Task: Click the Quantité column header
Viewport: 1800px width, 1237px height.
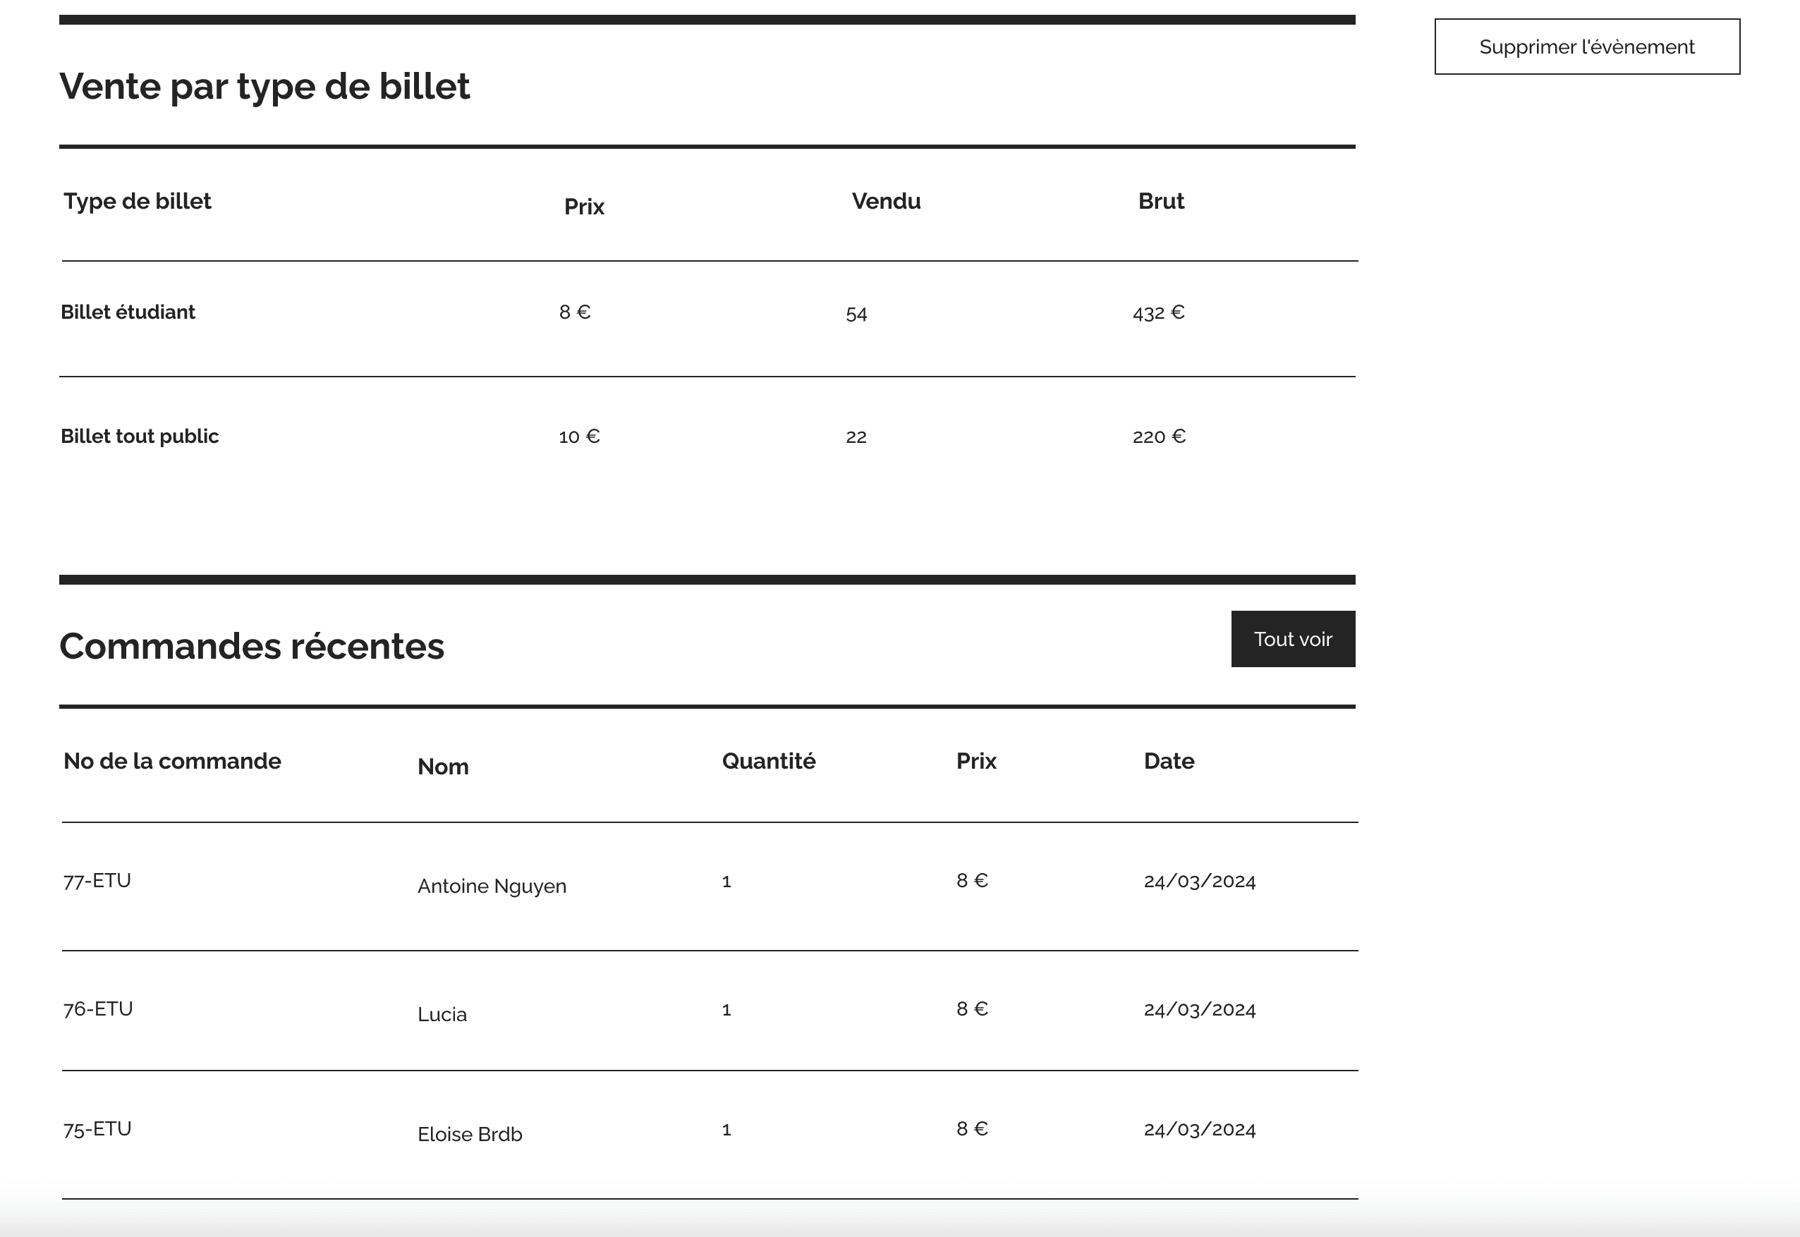Action: (768, 761)
